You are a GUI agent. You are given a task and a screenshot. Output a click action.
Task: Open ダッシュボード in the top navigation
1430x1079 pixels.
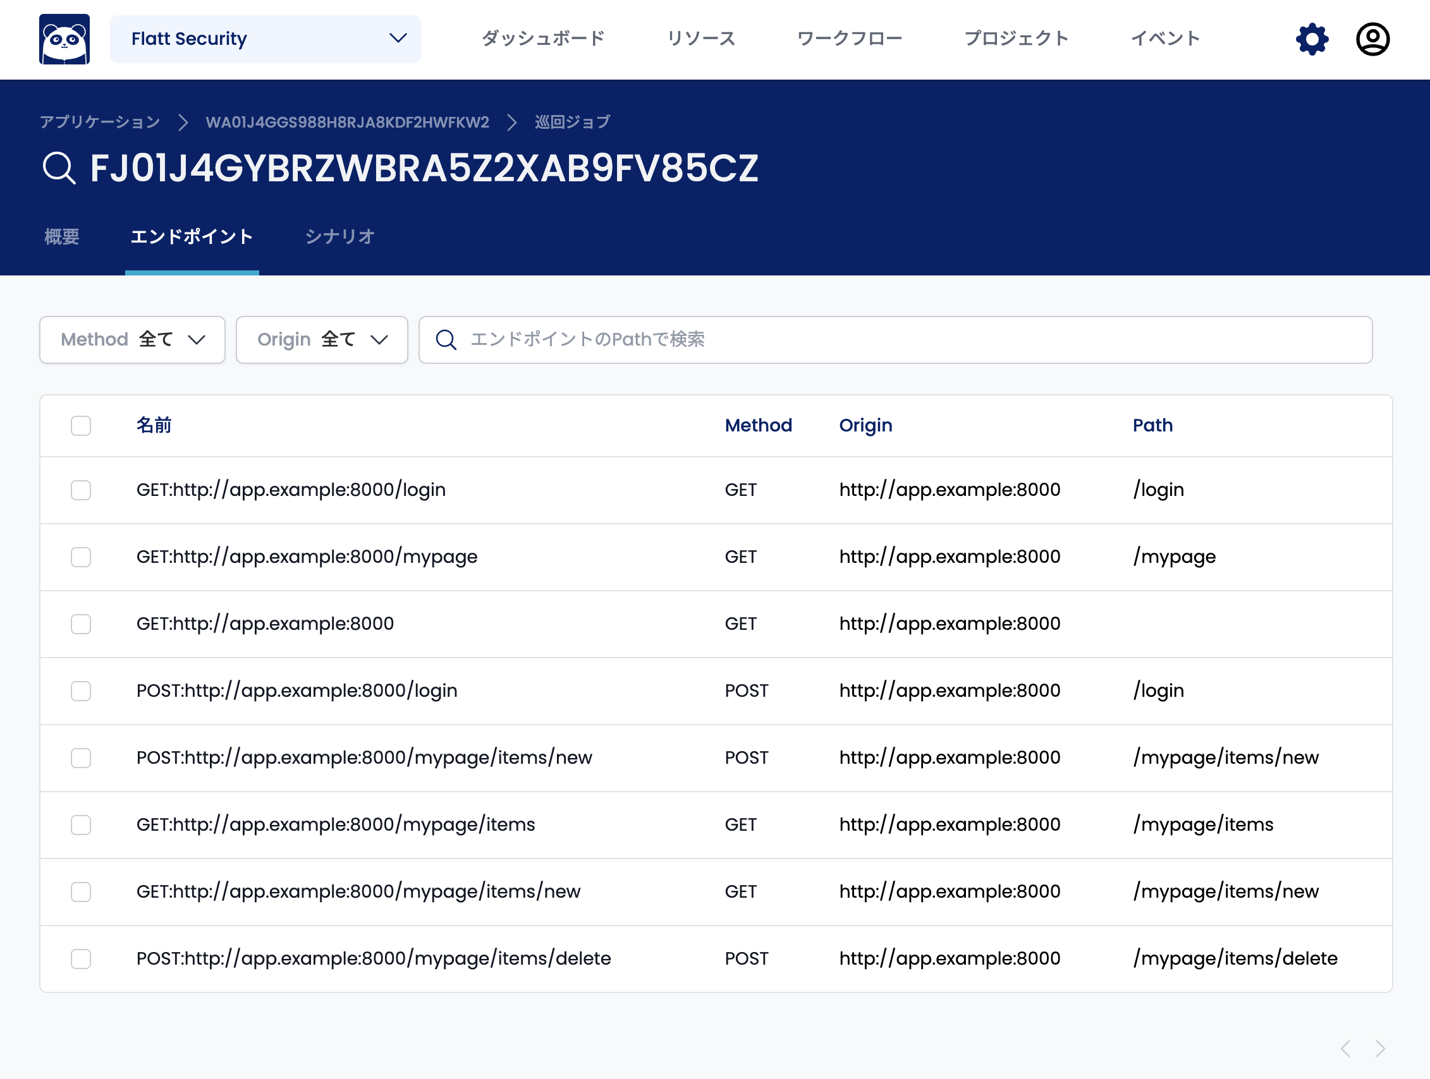[x=543, y=39]
